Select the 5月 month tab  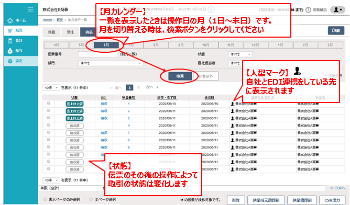(x=81, y=45)
